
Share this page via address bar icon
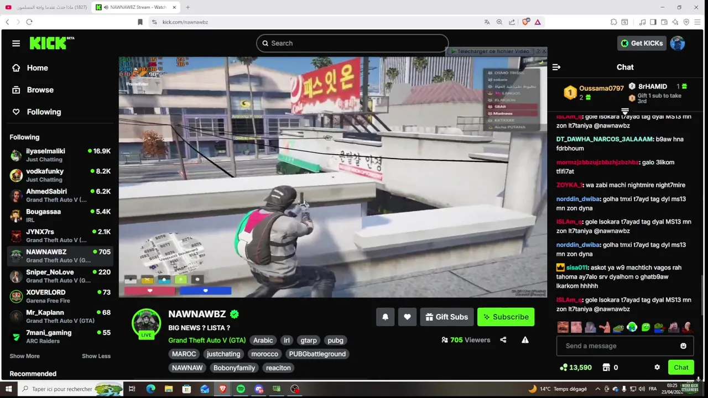[x=512, y=22]
